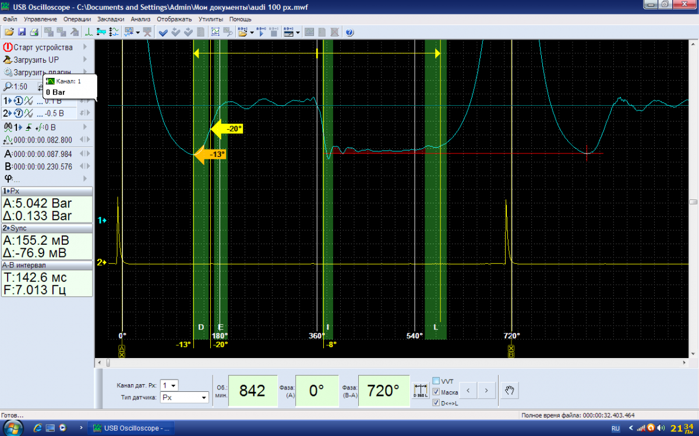The width and height of the screenshot is (699, 436).
Task: Open the blue help question mark icon
Action: pos(349,32)
